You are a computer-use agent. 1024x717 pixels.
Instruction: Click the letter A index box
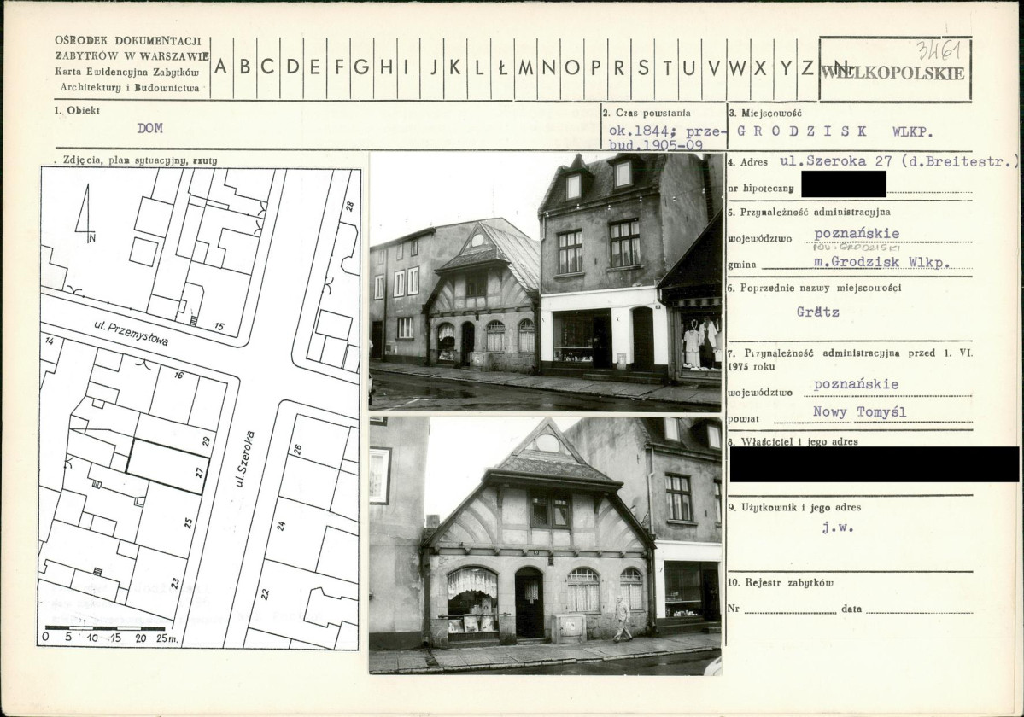click(221, 67)
